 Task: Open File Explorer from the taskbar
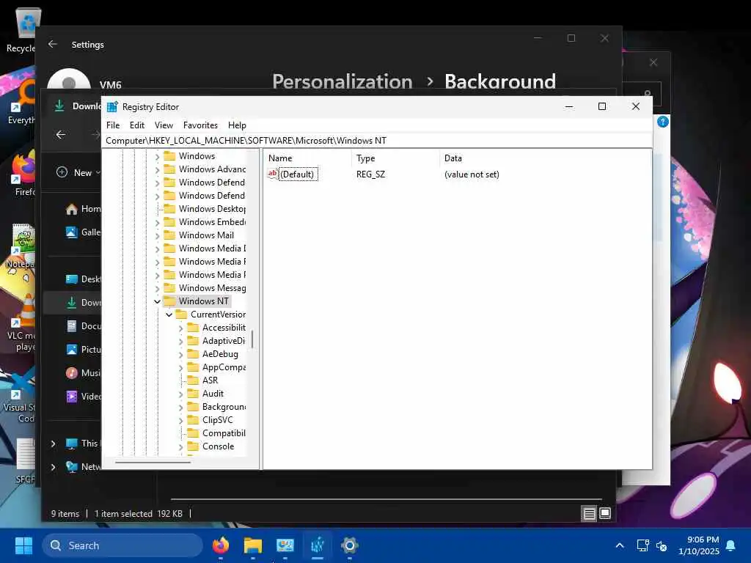click(253, 545)
